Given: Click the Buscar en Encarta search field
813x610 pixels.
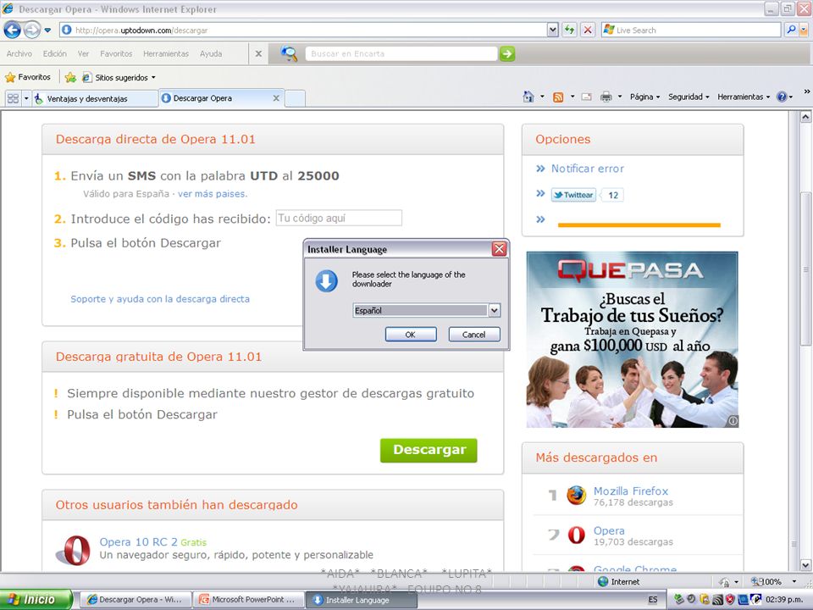Looking at the screenshot, I should pyautogui.click(x=401, y=53).
